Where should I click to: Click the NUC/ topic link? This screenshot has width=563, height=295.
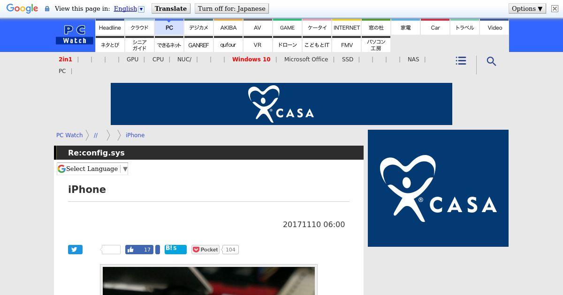click(x=184, y=59)
